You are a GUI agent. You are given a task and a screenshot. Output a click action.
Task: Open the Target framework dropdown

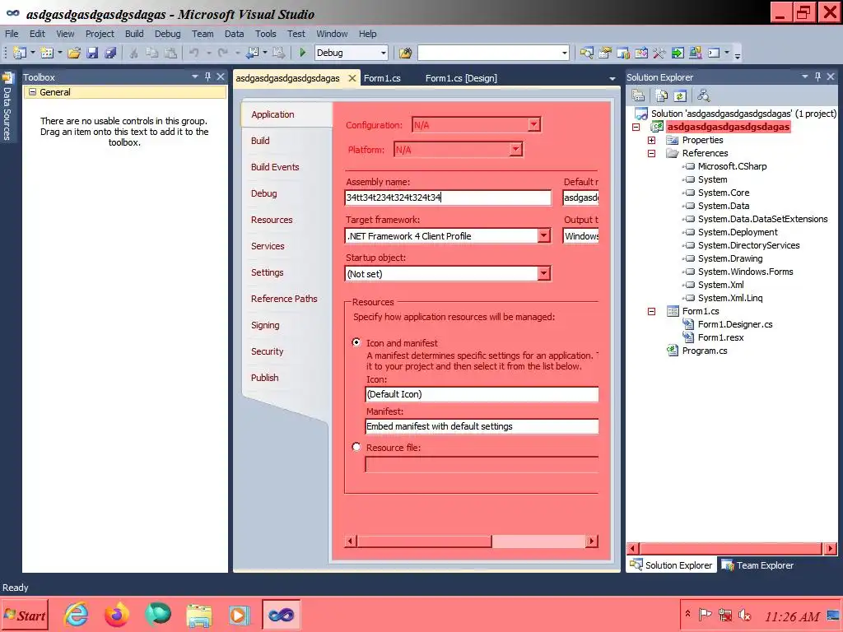tap(543, 235)
